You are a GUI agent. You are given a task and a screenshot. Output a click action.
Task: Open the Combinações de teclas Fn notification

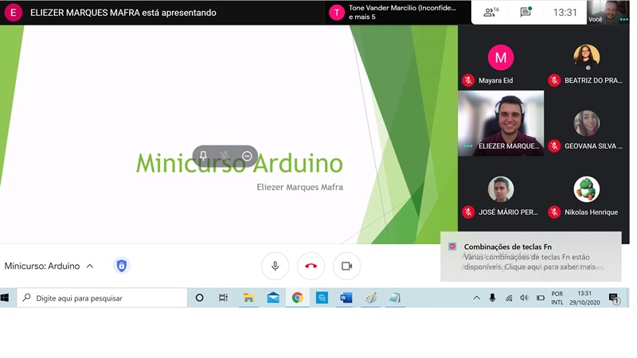531,256
